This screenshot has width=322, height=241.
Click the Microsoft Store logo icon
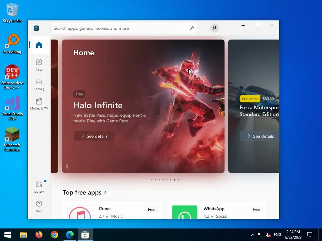click(36, 28)
